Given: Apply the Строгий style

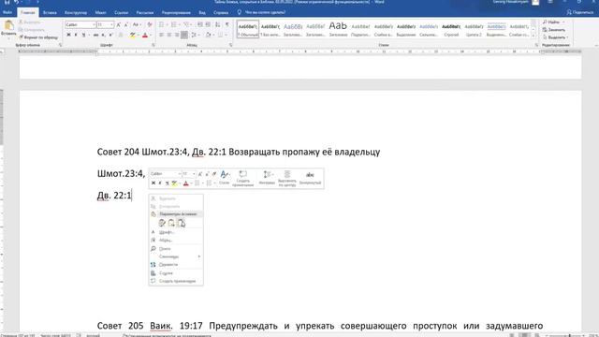Looking at the screenshot, I should (x=451, y=29).
